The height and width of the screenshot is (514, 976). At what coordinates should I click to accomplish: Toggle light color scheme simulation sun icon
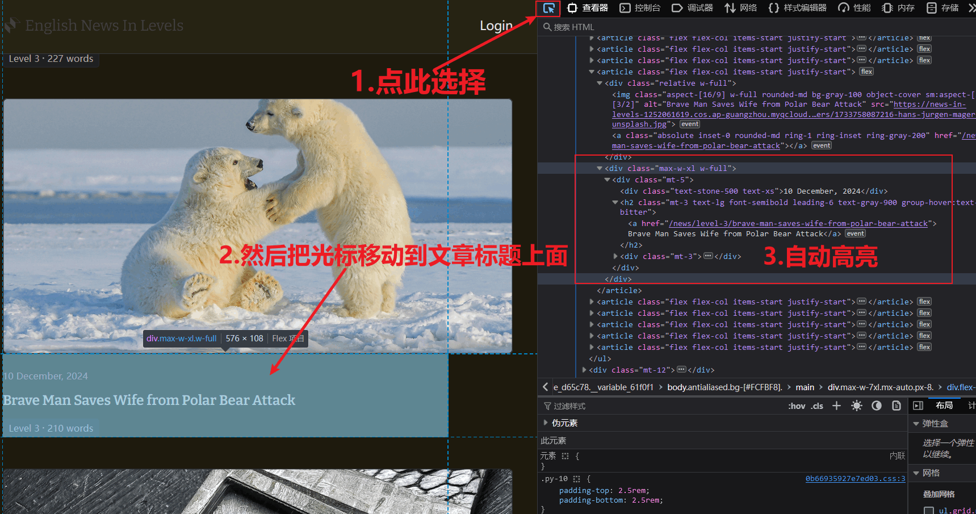(x=857, y=406)
